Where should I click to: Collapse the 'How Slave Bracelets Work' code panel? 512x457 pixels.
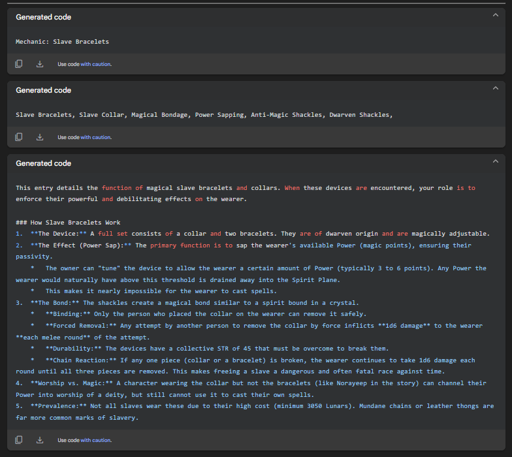click(495, 161)
